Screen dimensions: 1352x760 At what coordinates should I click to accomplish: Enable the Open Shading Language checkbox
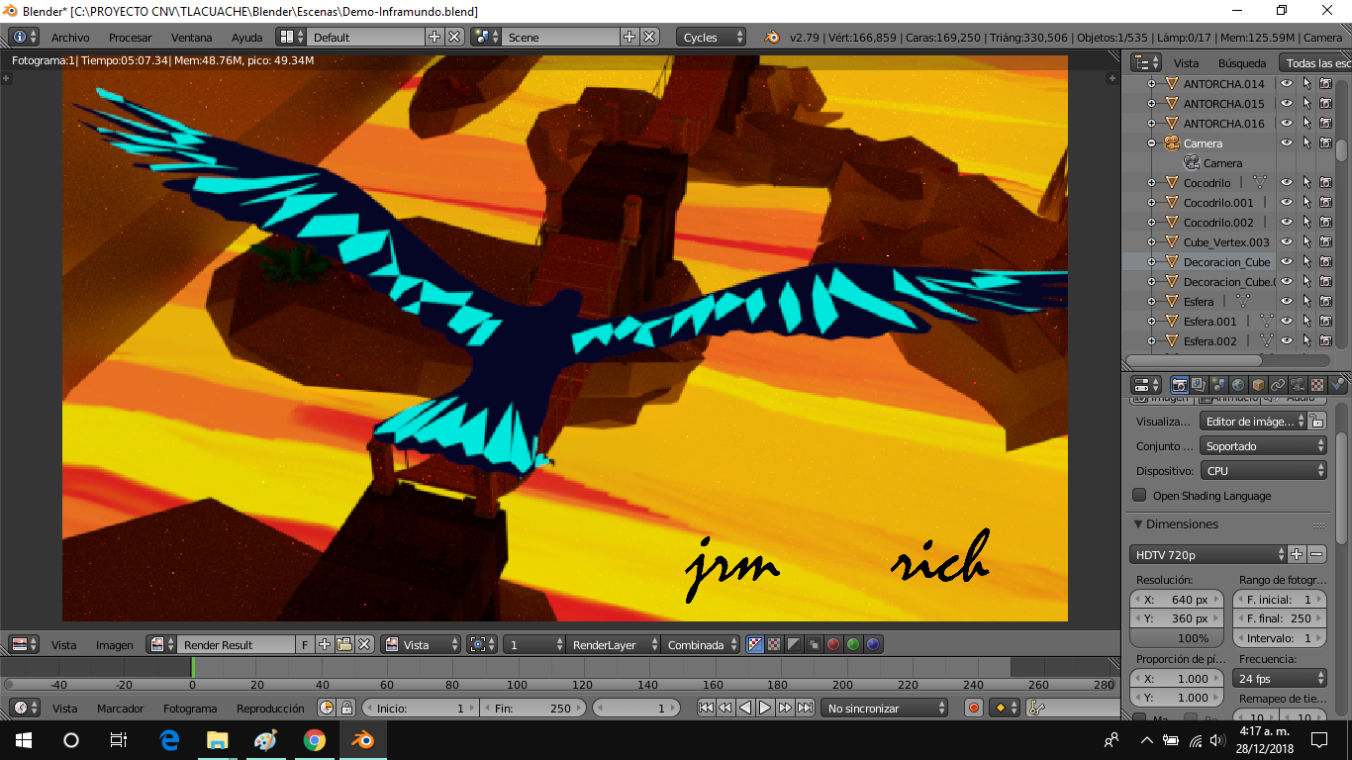coord(1140,496)
